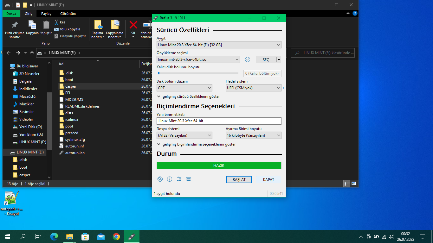This screenshot has height=243, width=433.
Task: Open File Explorer help question icon
Action: click(355, 14)
